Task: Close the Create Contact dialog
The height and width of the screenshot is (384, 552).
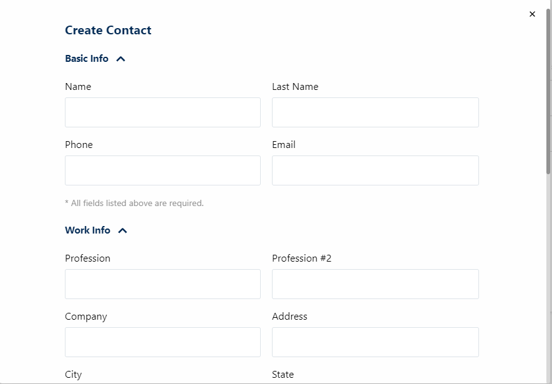Action: tap(532, 14)
